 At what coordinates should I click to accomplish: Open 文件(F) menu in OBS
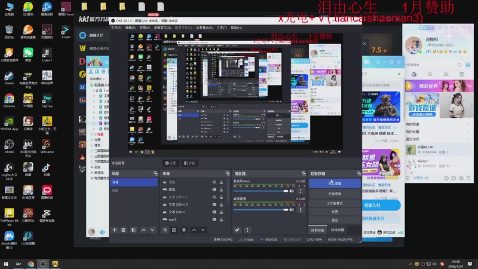point(116,27)
